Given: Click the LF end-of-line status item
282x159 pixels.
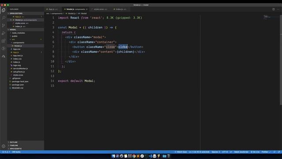Looking at the screenshot, I should coord(231,152).
